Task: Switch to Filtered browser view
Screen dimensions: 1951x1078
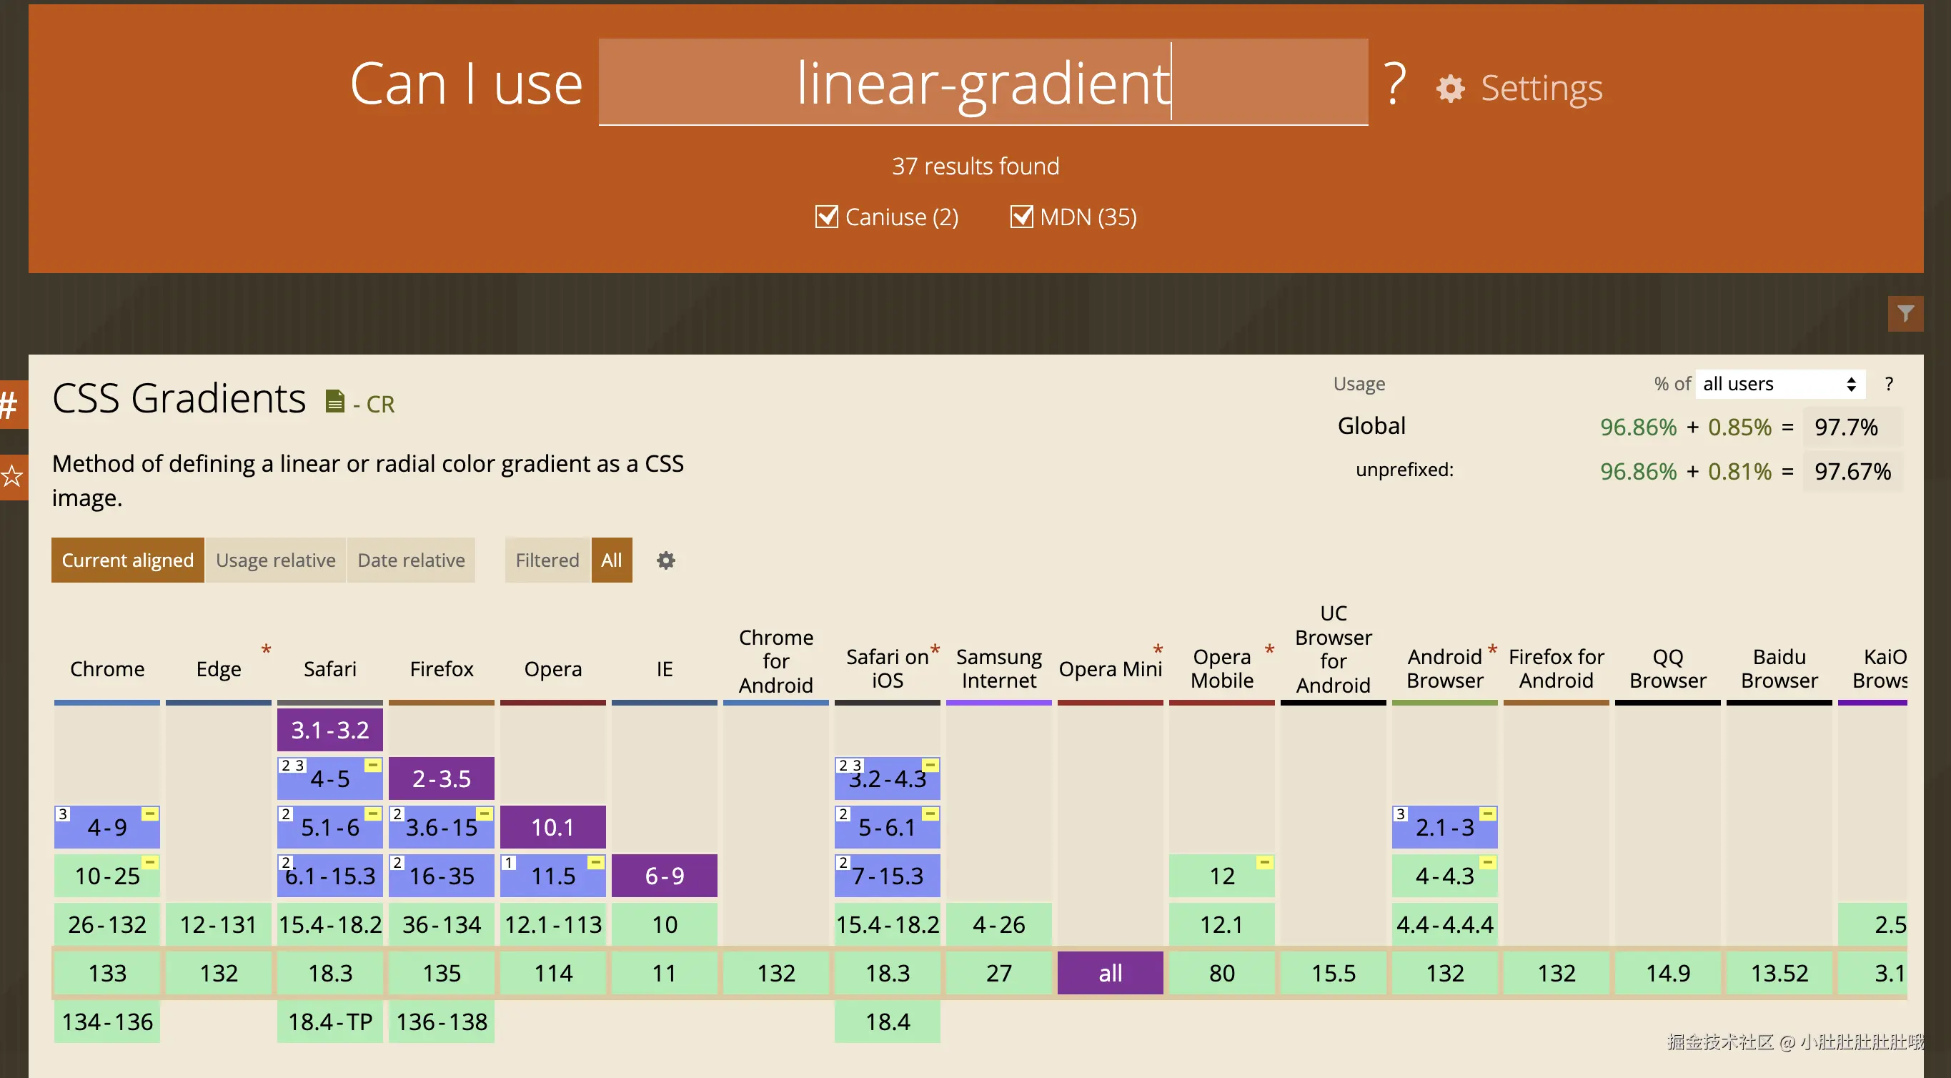Action: pos(547,560)
